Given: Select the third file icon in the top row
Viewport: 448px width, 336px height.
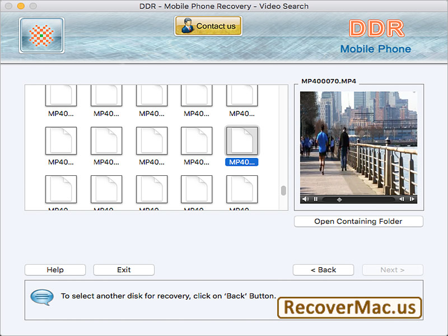Looking at the screenshot, I should click(x=152, y=95).
